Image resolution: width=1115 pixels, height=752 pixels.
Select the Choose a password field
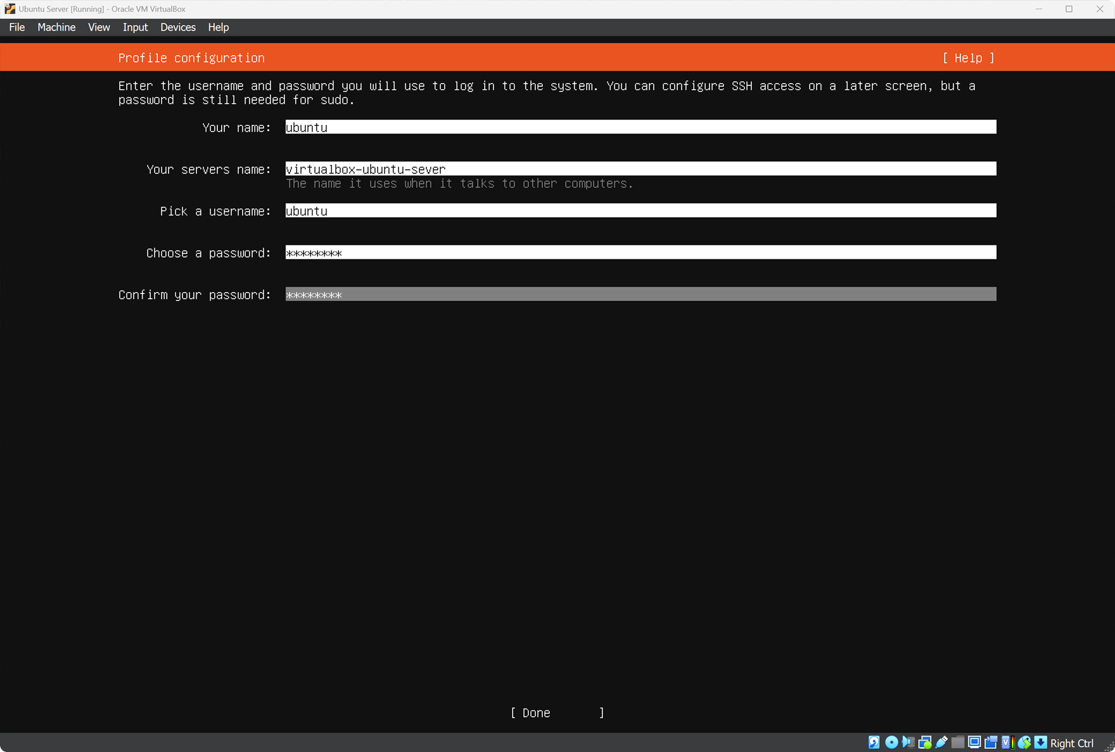coord(640,252)
